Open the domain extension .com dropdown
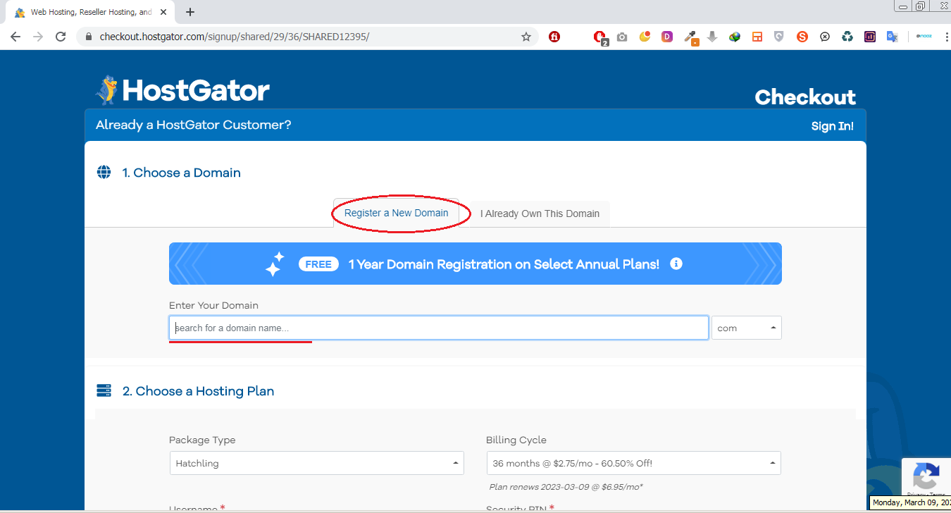This screenshot has height=513, width=951. (x=746, y=328)
